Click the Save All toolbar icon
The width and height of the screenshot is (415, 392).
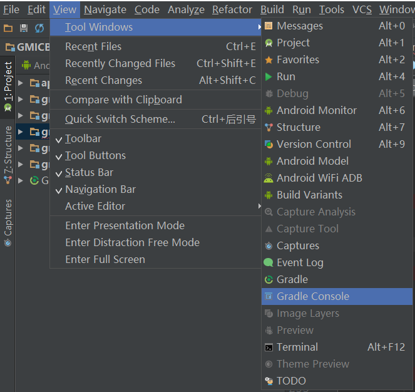click(24, 28)
